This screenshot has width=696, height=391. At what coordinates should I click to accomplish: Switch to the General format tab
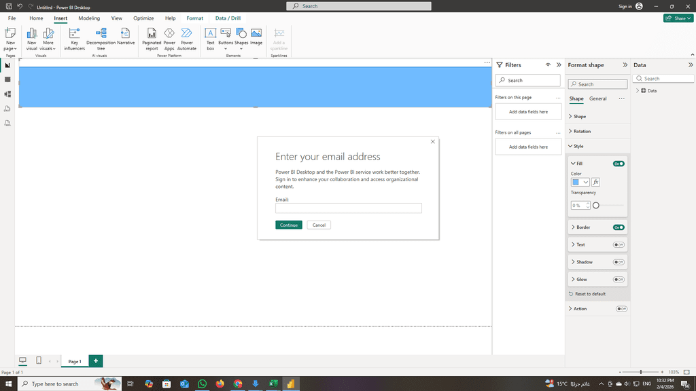597,99
